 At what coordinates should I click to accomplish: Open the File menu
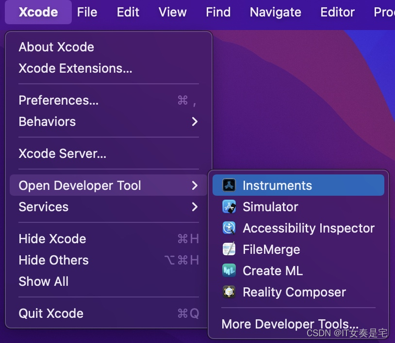(x=87, y=12)
